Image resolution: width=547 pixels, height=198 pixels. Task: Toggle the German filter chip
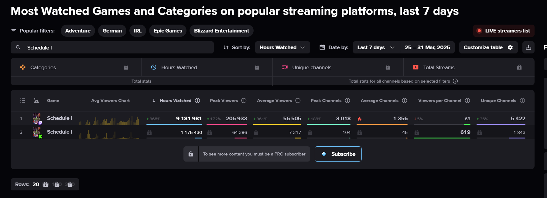point(112,31)
